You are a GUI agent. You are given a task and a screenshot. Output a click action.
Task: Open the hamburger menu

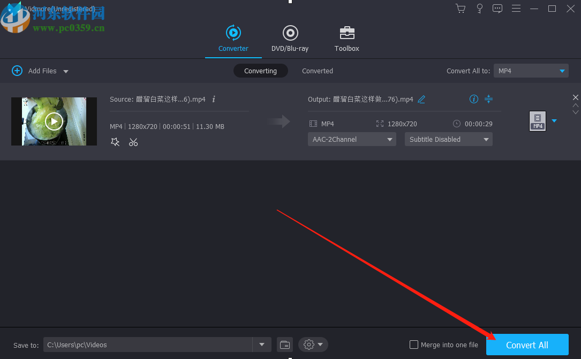(516, 9)
